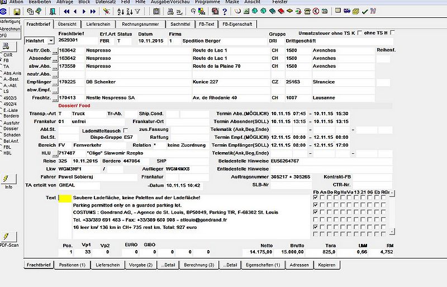
Task: Click the Info lightning icon in sidebar
Action: (8, 179)
